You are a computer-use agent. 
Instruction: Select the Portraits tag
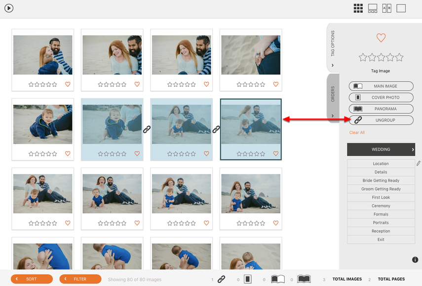pos(381,223)
